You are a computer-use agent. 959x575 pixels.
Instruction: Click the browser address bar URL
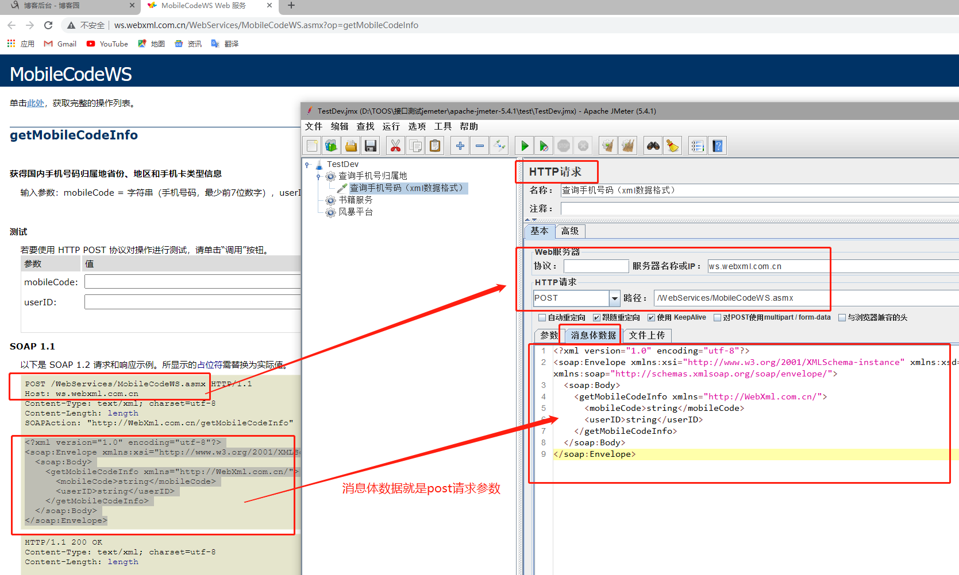click(266, 25)
